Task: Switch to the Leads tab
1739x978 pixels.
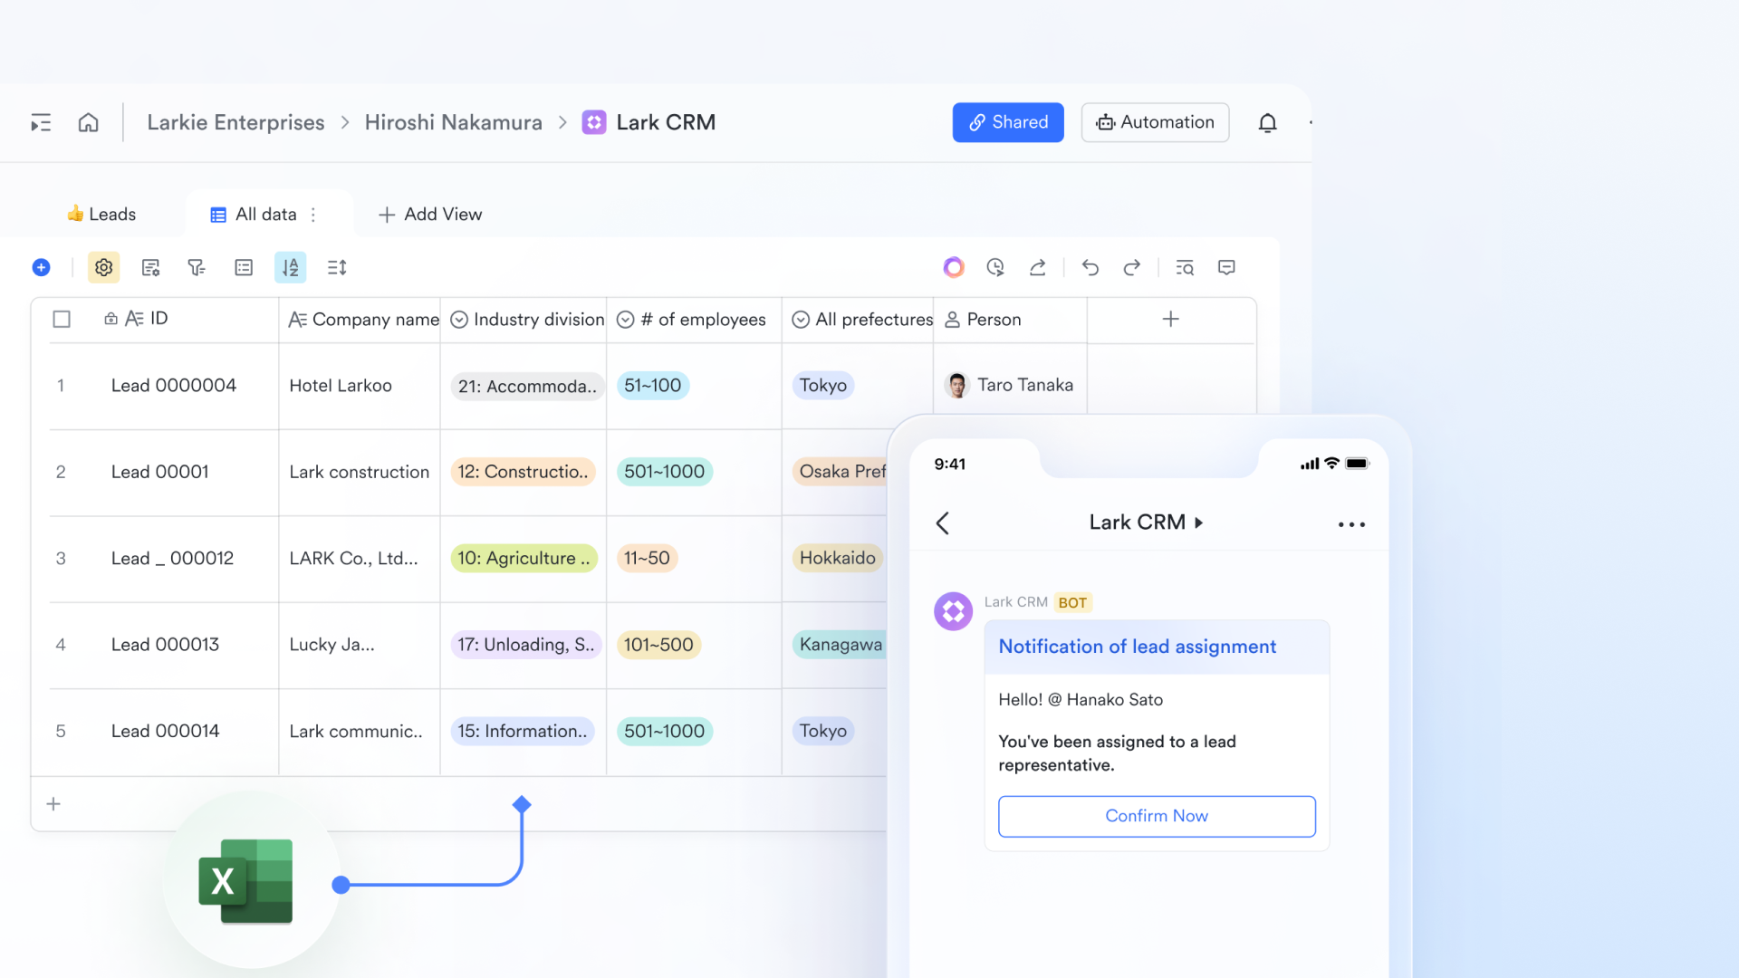Action: pos(101,215)
